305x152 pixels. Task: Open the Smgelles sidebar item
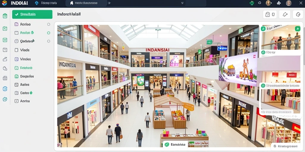[x=32, y=76]
